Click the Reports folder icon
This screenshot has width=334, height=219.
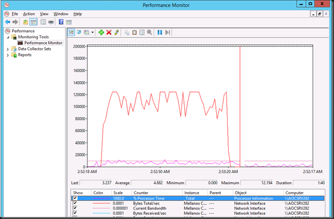[x=14, y=55]
